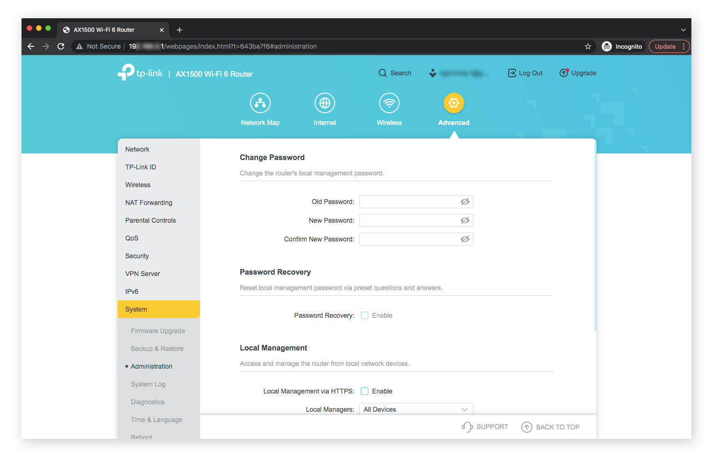Expand the browser tab overview chevron

683,29
